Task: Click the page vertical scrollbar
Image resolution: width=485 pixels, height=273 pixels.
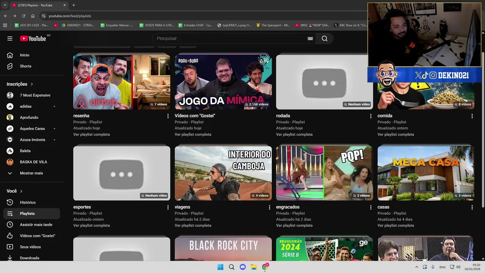Action: pos(483,129)
